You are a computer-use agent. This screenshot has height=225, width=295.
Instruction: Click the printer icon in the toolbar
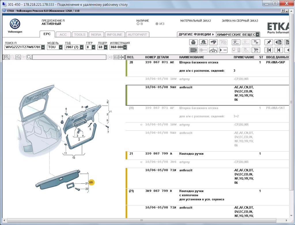pyautogui.click(x=193, y=42)
